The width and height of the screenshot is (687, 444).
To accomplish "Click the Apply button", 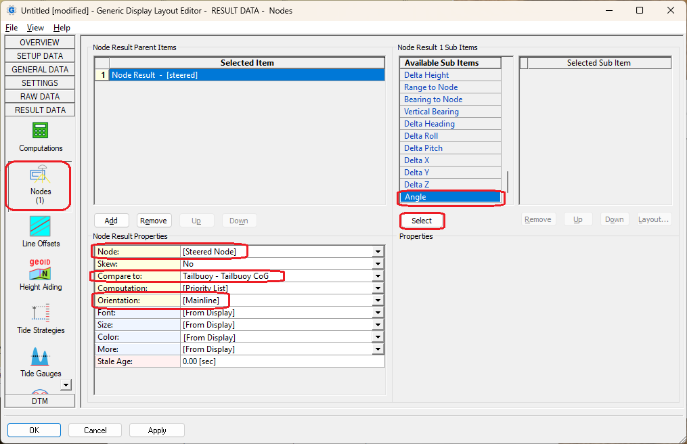I will click(157, 430).
